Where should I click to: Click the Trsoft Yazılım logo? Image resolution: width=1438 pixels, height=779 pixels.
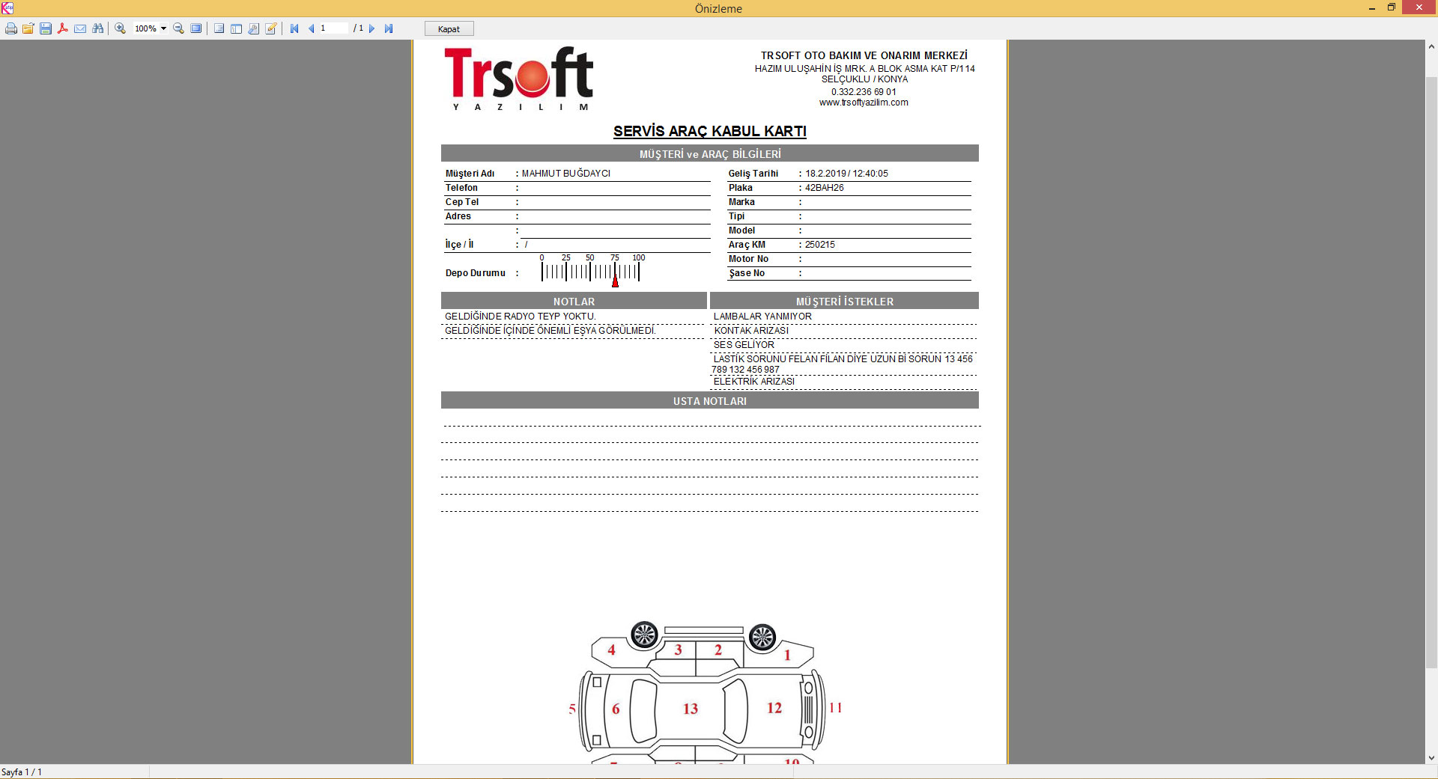(x=519, y=79)
